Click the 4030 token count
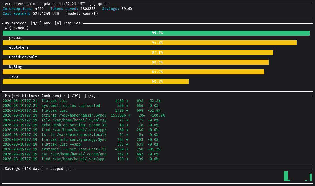Image resolution: width=315 pixels, height=186 pixels. point(119,149)
